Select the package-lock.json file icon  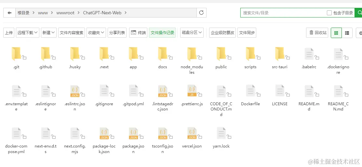point(104,134)
